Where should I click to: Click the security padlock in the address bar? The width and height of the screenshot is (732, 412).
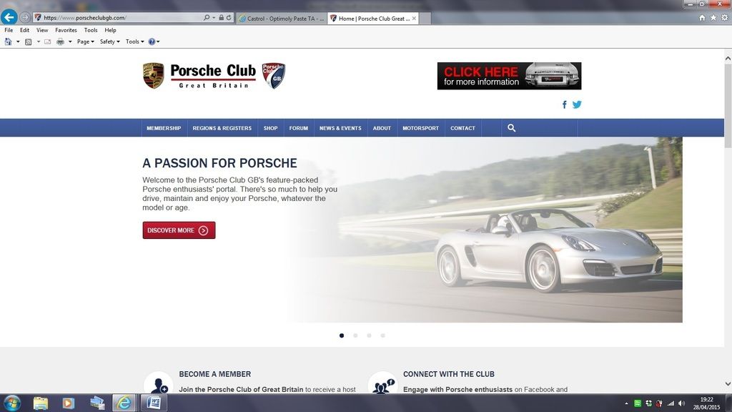(222, 18)
